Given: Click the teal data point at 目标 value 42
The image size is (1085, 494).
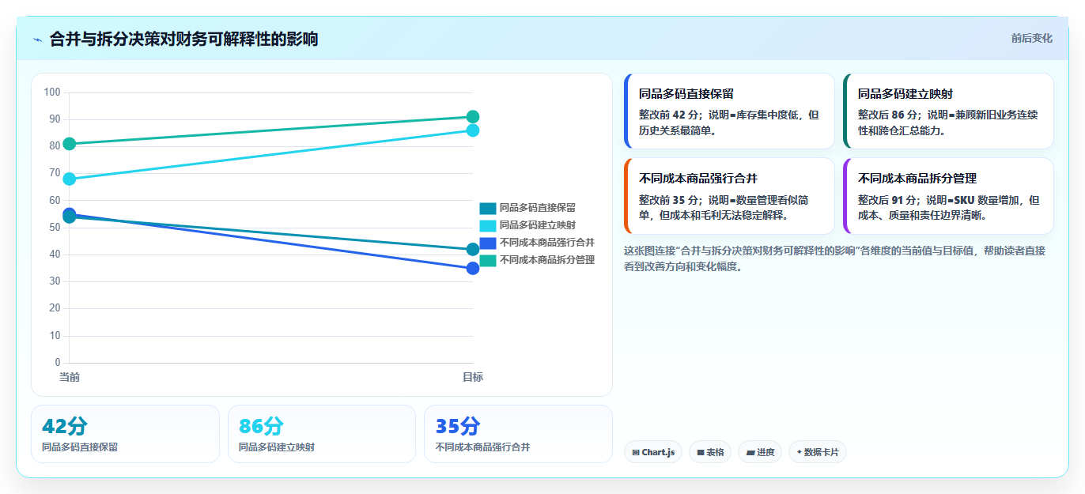Looking at the screenshot, I should tap(473, 249).
